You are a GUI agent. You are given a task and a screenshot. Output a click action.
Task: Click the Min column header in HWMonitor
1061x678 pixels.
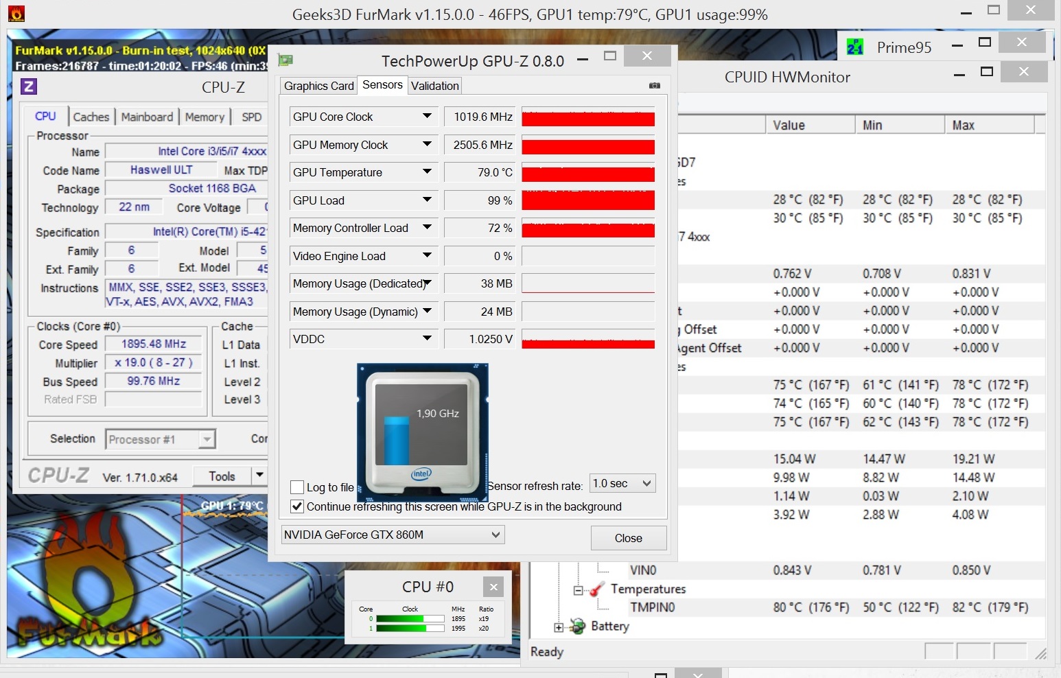pyautogui.click(x=900, y=125)
